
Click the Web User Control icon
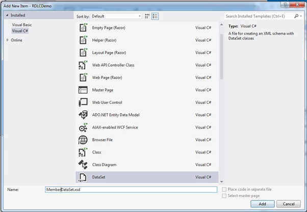83,102
